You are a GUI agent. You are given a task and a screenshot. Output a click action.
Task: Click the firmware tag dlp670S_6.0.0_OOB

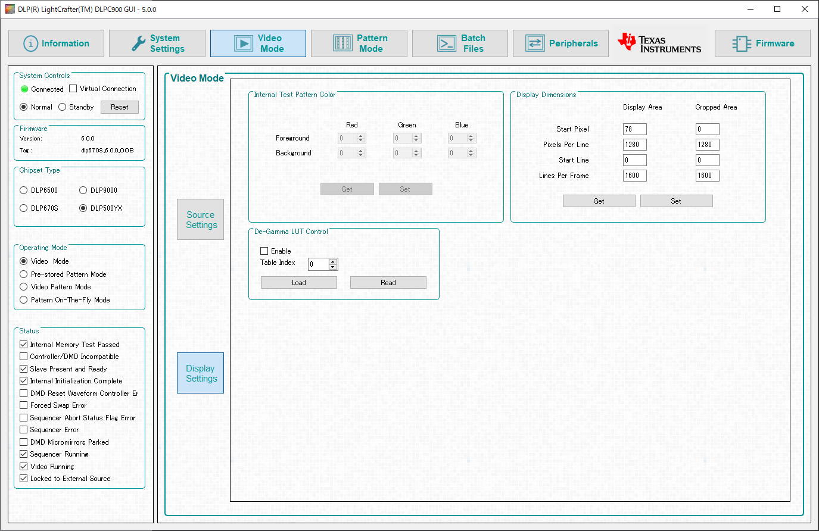(107, 151)
